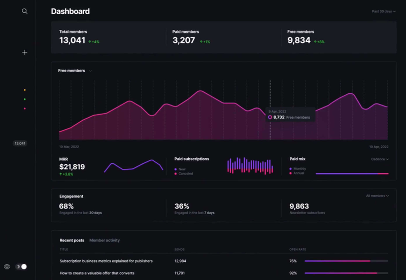Open the Cadence dropdown in Paid mix
Viewport: 406px width, 280px height.
pyautogui.click(x=380, y=159)
